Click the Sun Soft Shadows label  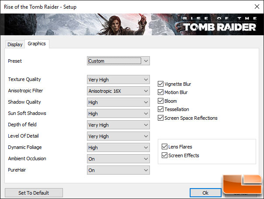click(27, 113)
